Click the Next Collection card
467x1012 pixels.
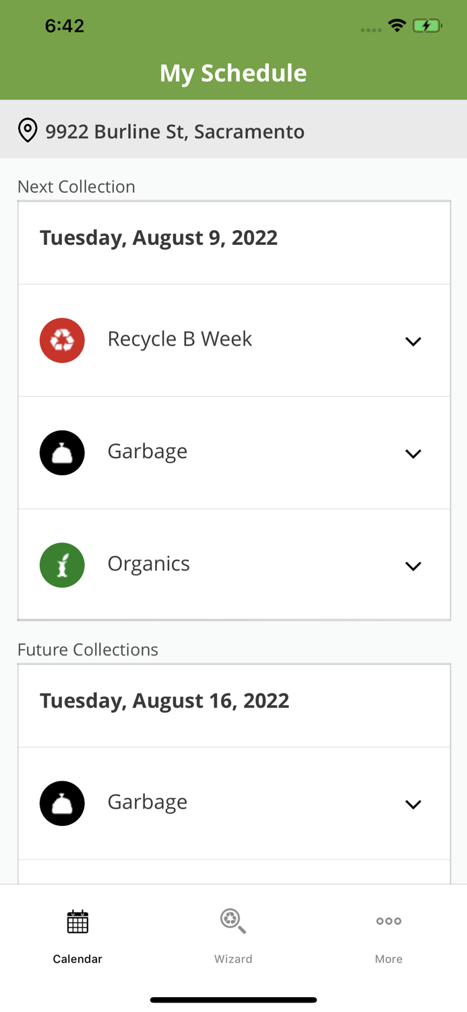[234, 408]
